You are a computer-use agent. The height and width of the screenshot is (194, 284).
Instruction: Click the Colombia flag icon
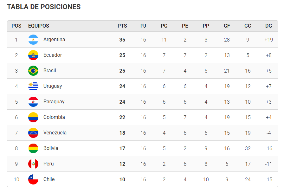pyautogui.click(x=33, y=117)
